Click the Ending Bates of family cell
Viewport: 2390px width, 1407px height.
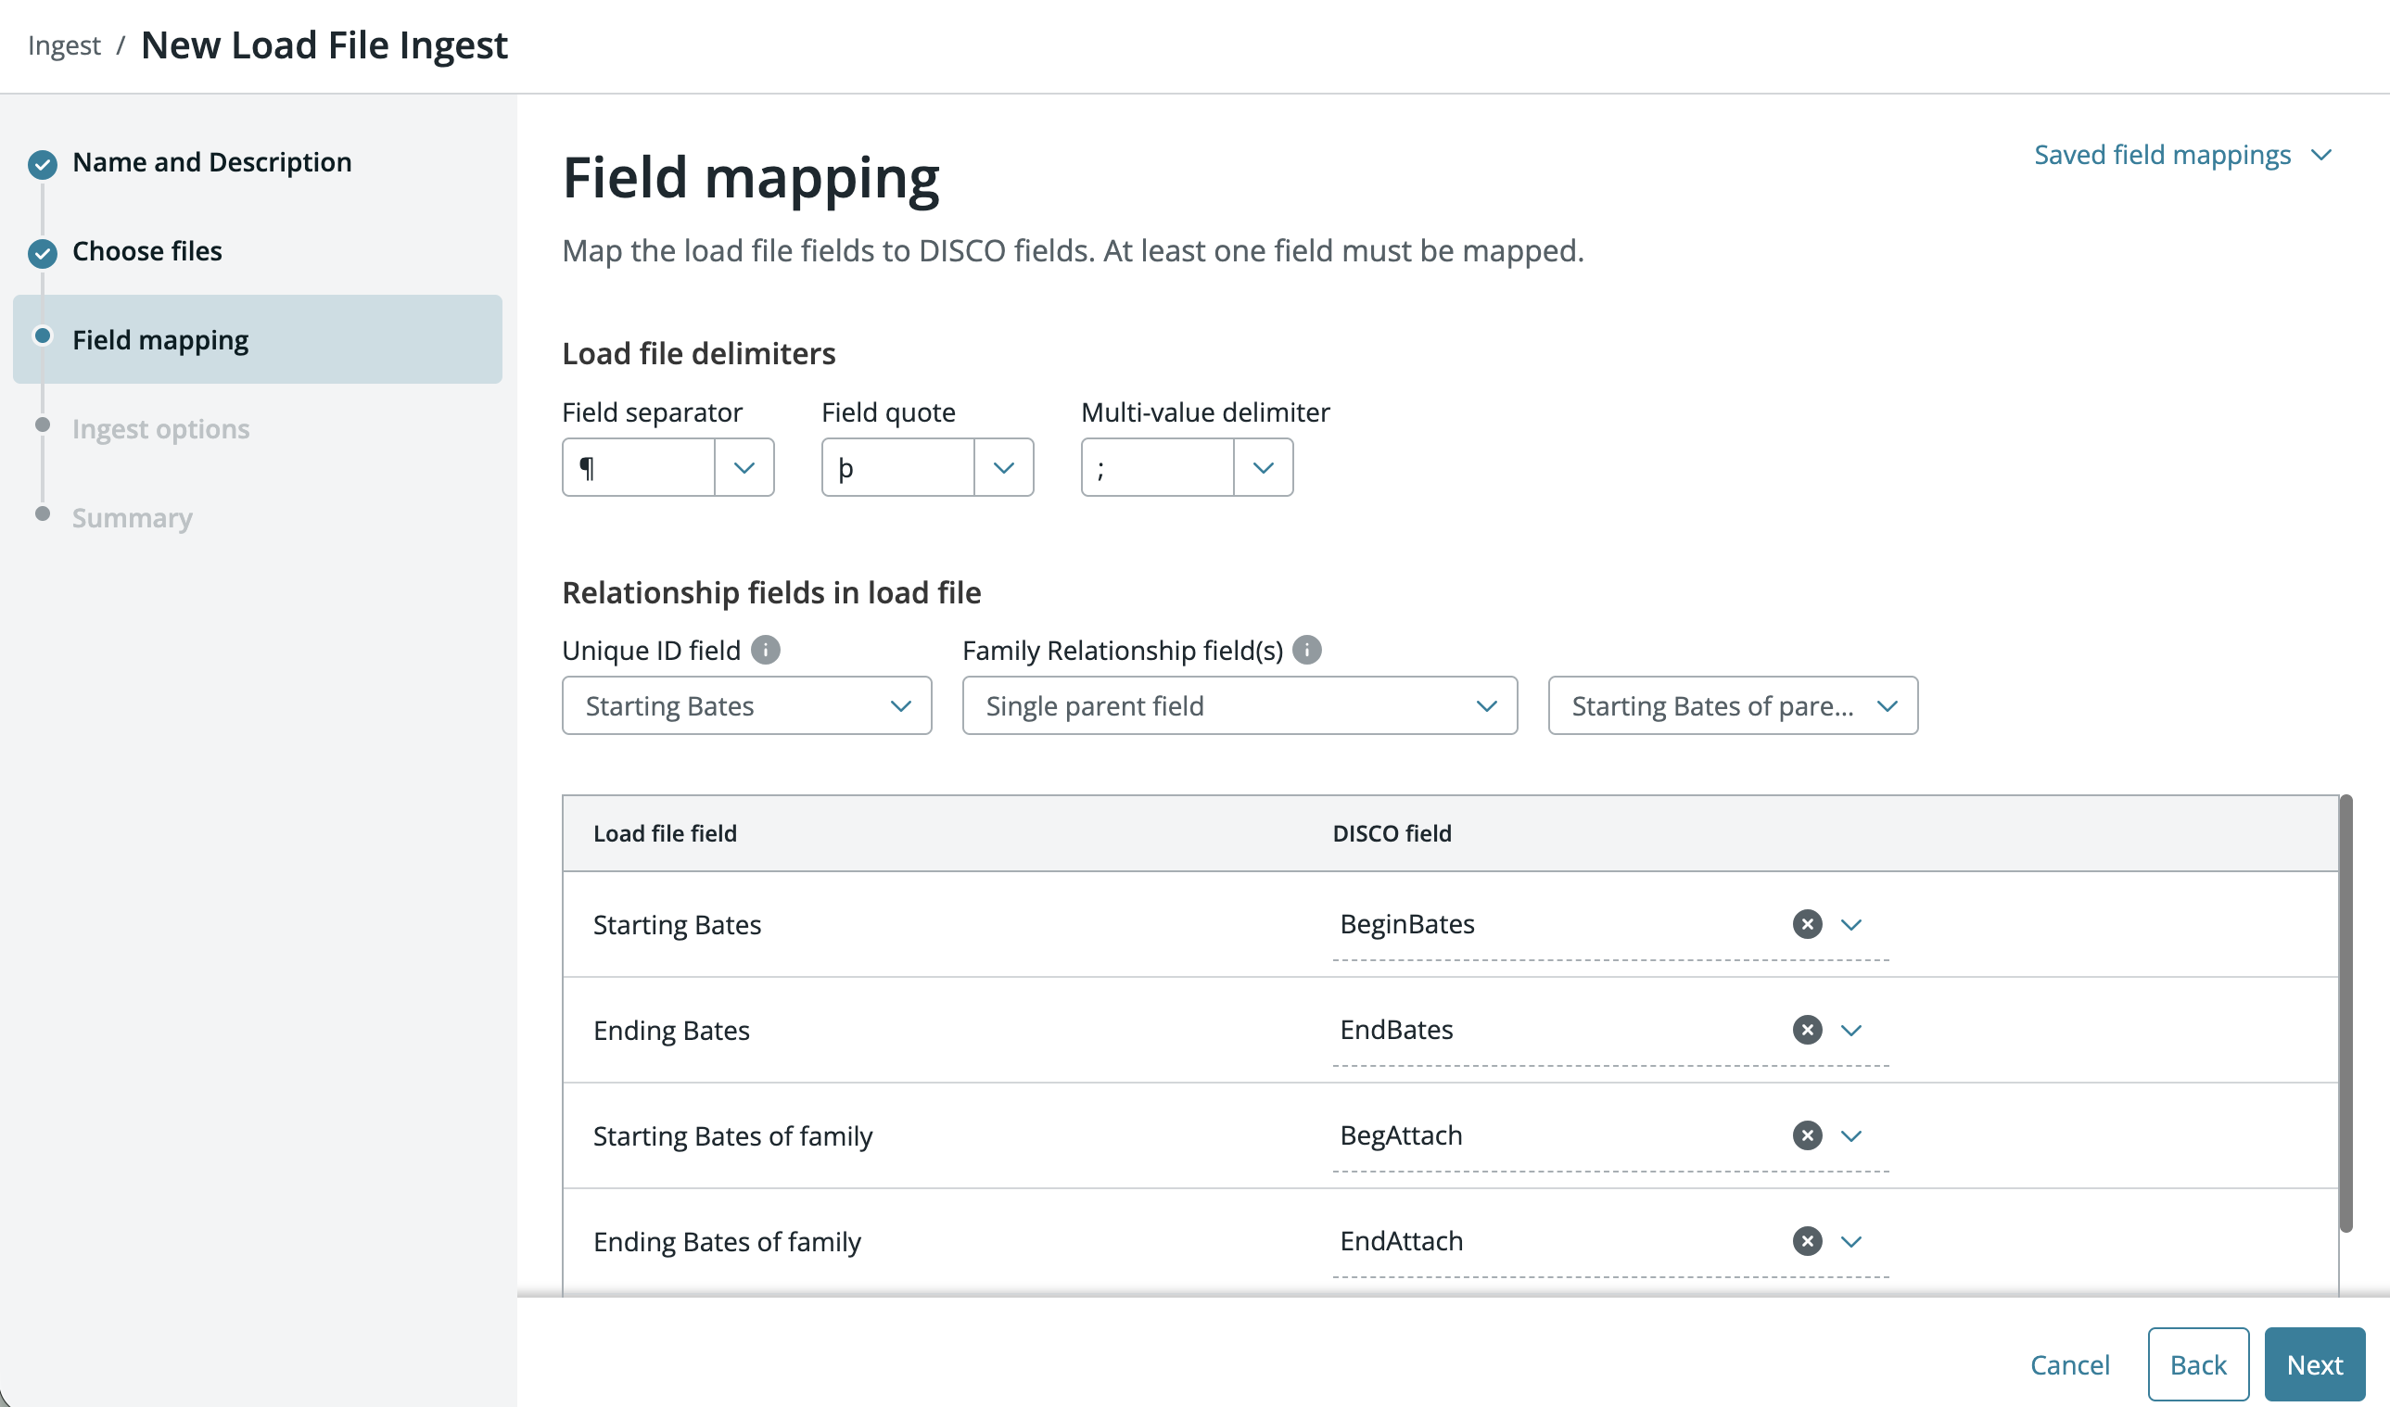tap(728, 1241)
